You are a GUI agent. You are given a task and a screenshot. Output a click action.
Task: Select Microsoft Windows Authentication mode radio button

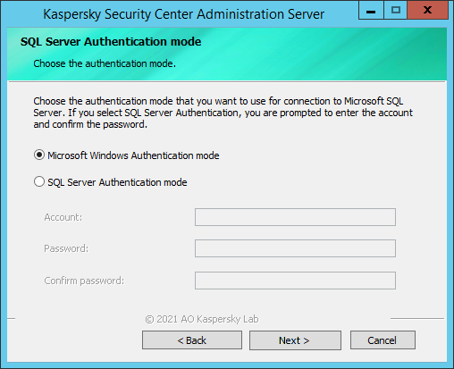coord(39,155)
